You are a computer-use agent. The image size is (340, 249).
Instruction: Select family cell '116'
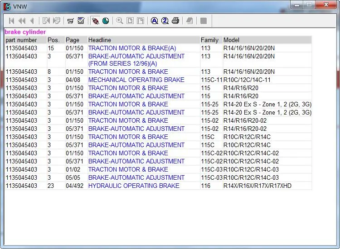click(x=205, y=186)
